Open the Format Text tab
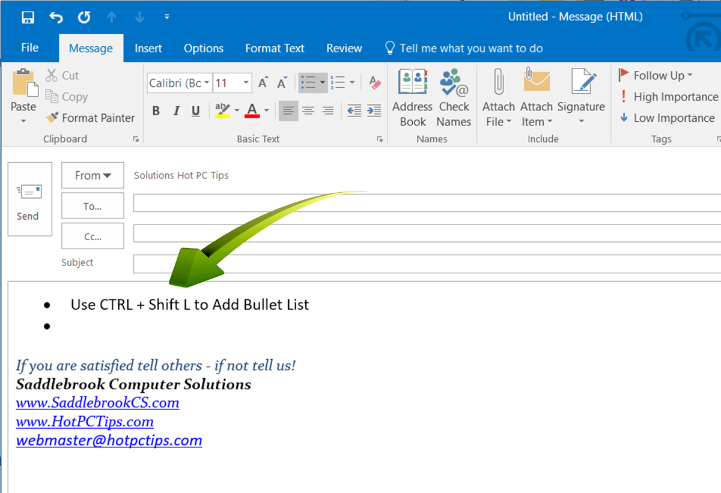Viewport: 721px width, 493px height. click(275, 49)
